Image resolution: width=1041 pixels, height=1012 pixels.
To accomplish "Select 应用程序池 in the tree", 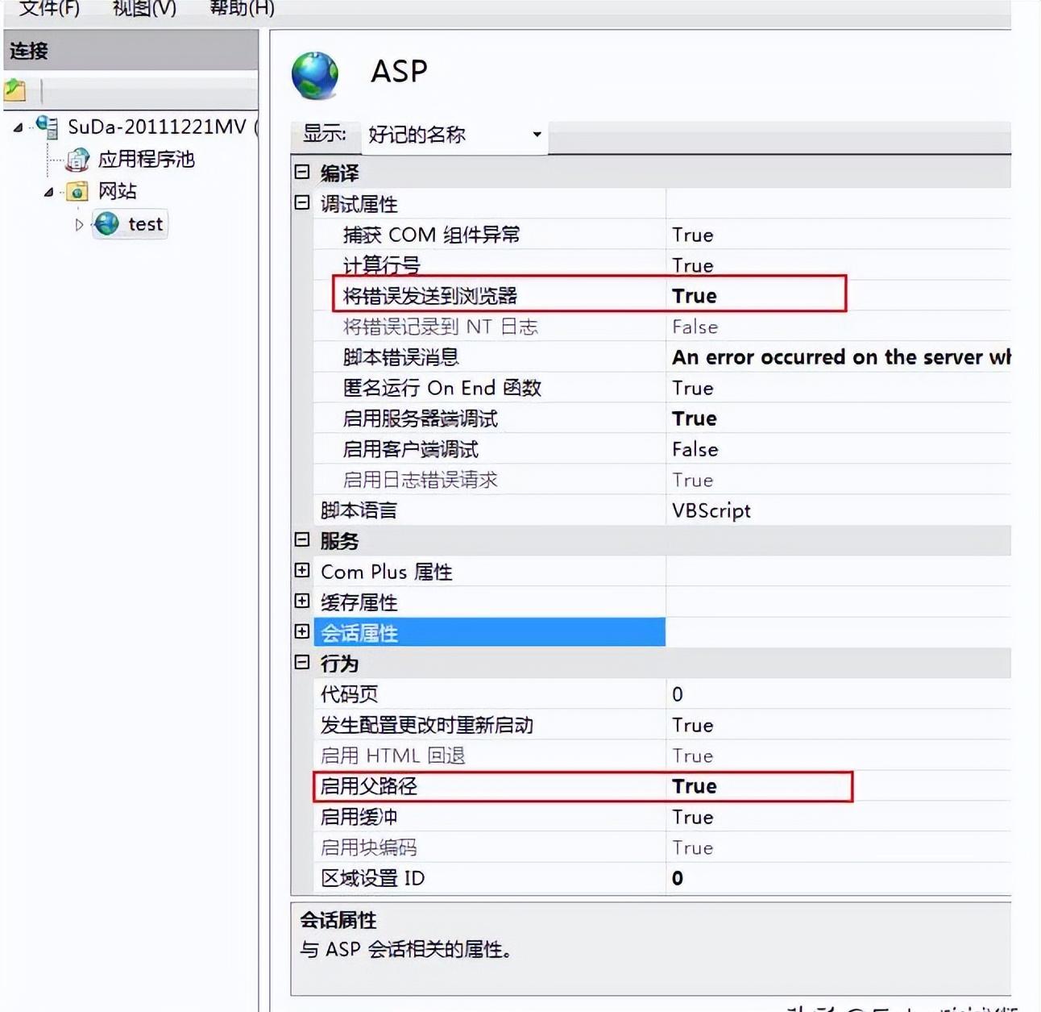I will point(146,160).
